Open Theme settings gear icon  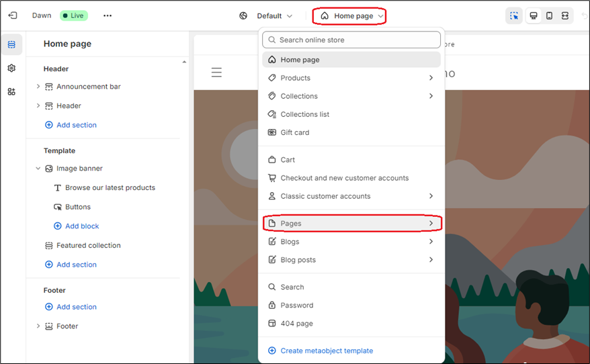(x=11, y=68)
